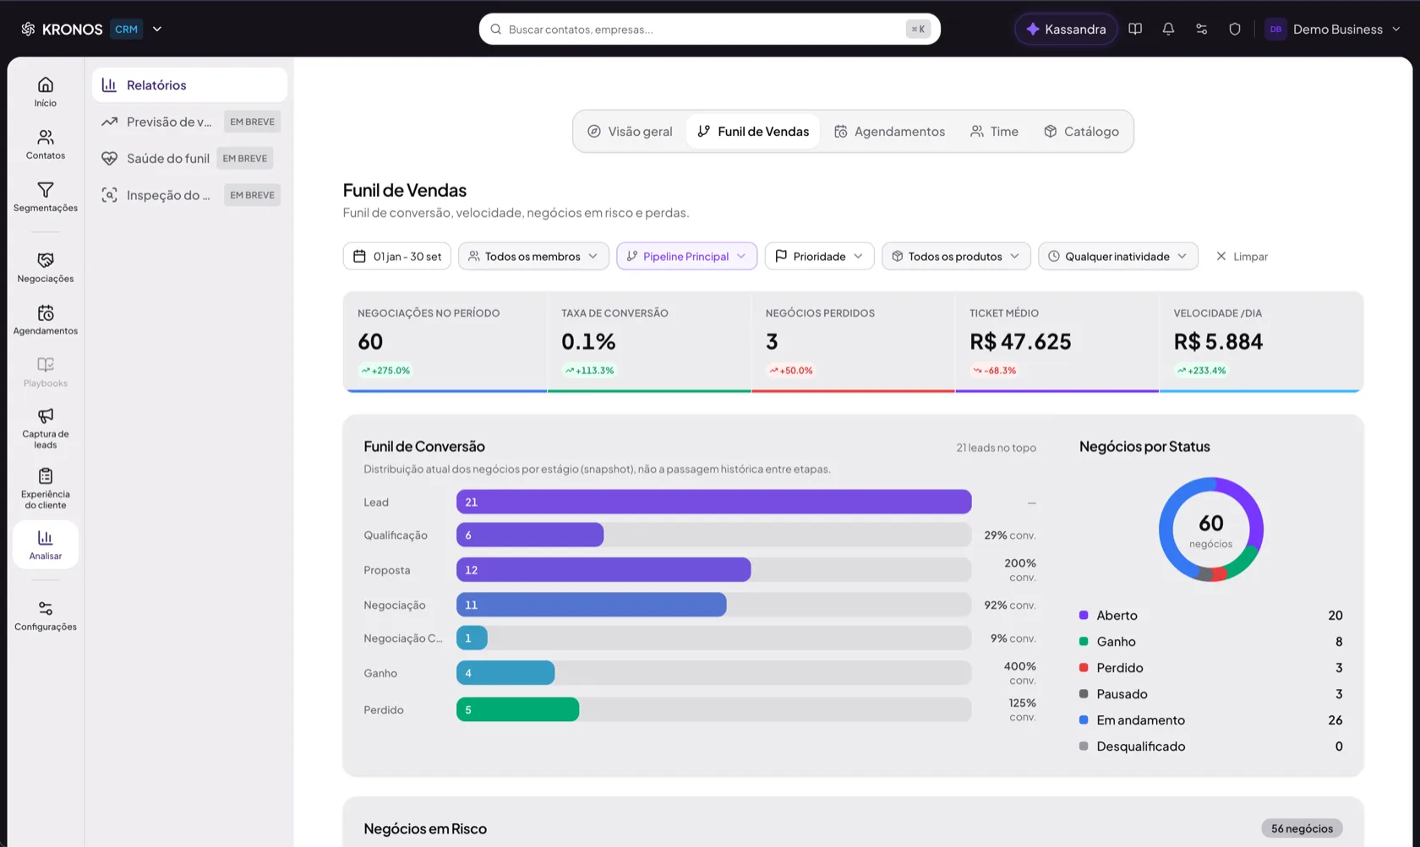Image resolution: width=1420 pixels, height=847 pixels.
Task: Open date range 01 jan - 30 set
Action: click(x=397, y=256)
